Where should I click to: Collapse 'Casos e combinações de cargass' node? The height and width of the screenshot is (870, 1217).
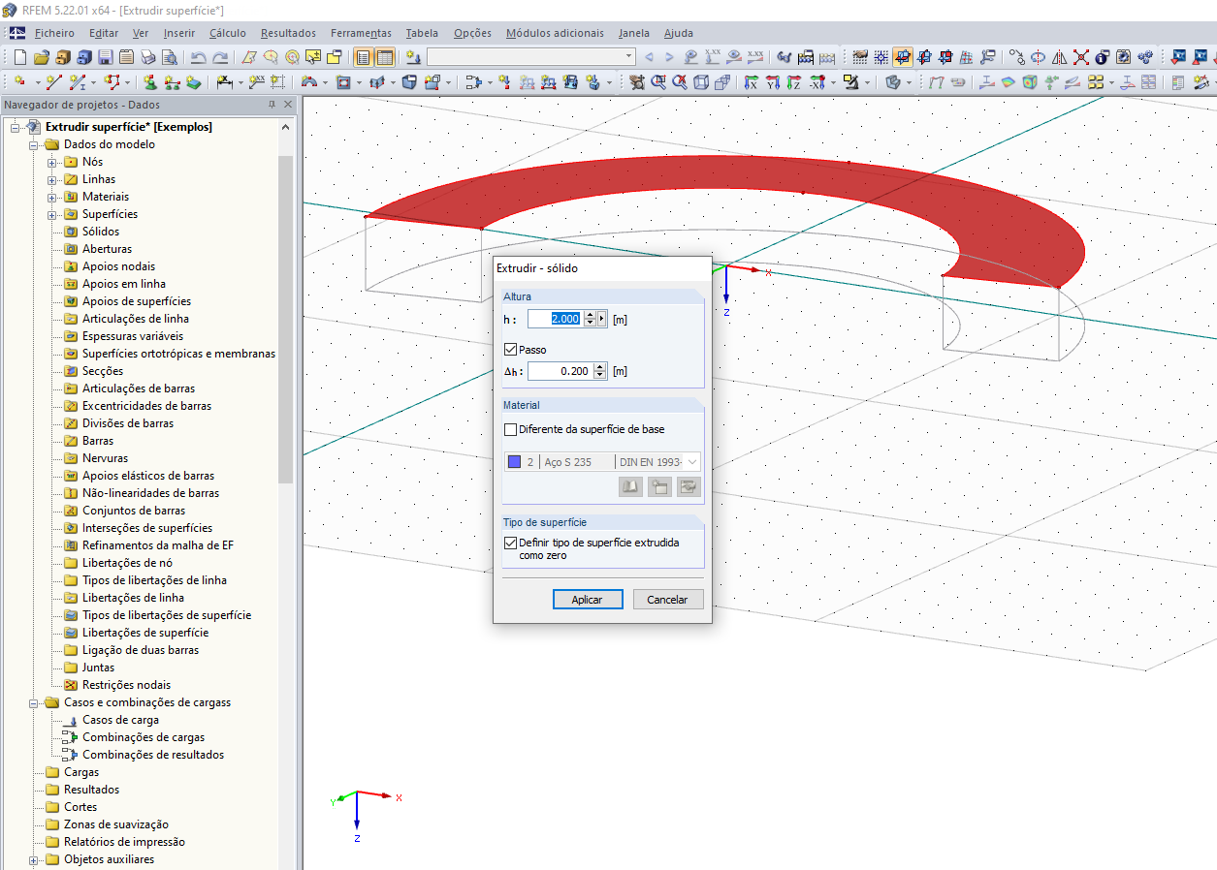tap(34, 702)
